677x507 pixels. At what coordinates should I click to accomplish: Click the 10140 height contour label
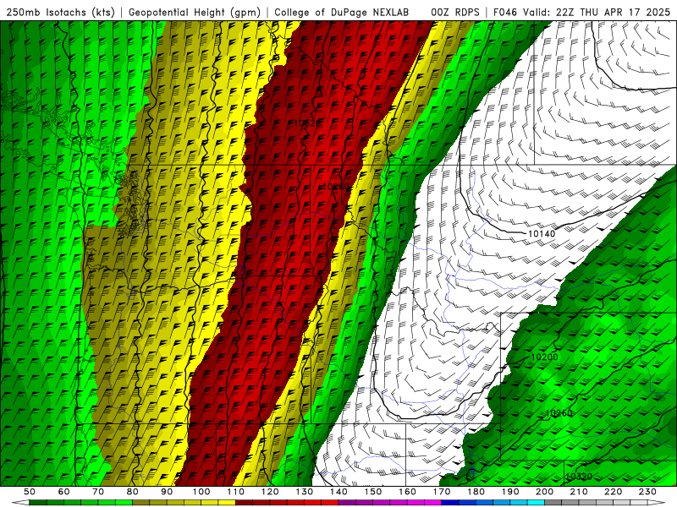542,234
